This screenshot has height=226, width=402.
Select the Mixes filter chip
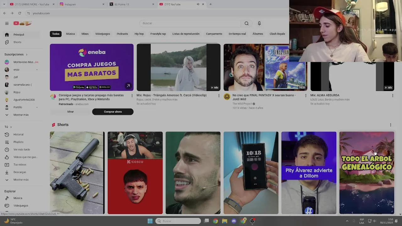[x=85, y=34]
